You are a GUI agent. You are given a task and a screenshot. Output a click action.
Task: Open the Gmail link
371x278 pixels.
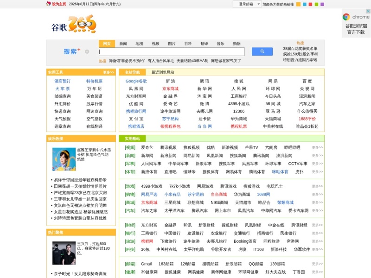[146, 264]
